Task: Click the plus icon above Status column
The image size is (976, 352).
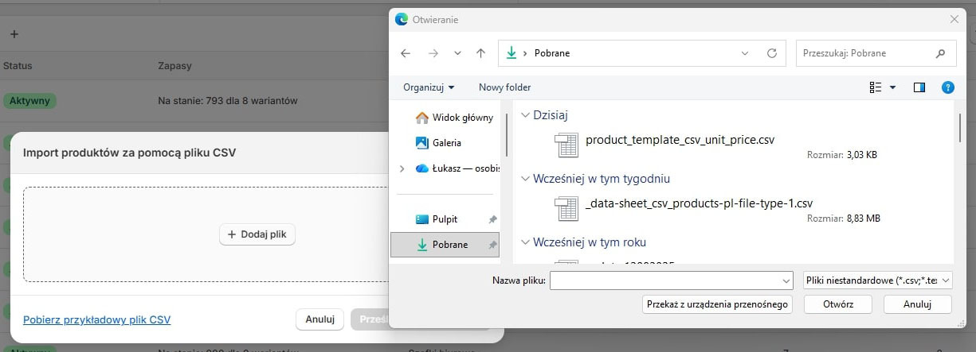Action: point(14,34)
